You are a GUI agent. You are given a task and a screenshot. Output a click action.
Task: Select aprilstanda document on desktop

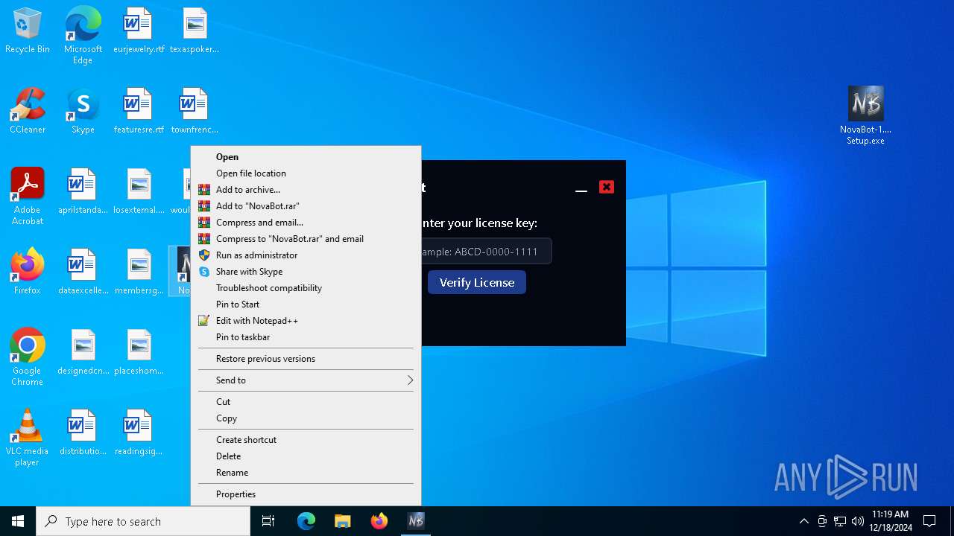click(x=83, y=192)
